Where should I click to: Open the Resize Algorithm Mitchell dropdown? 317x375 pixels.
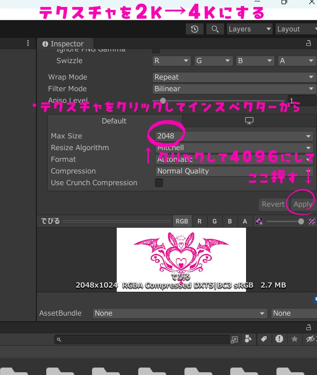click(234, 148)
